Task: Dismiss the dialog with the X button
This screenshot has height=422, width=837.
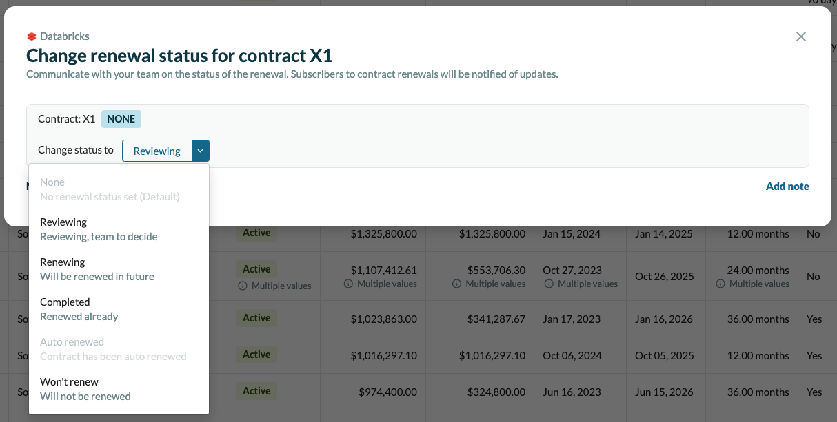Action: point(801,36)
